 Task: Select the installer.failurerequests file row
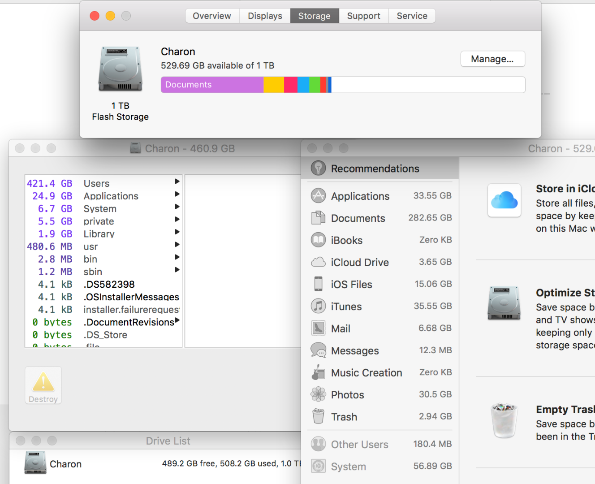[x=103, y=309]
